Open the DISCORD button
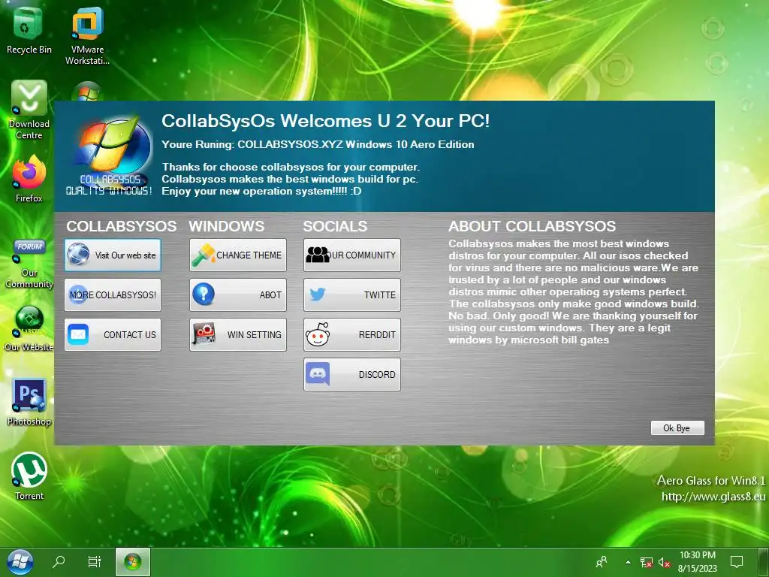 pyautogui.click(x=352, y=374)
